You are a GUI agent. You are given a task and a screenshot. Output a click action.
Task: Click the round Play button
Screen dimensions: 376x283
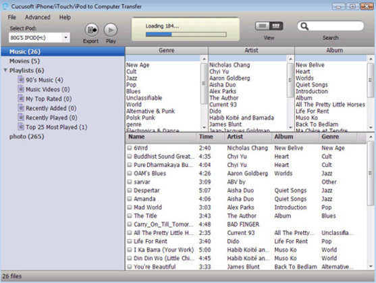click(x=111, y=30)
